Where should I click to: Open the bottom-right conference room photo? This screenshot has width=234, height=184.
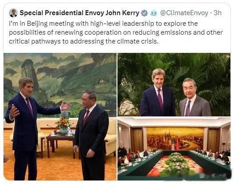click(174, 148)
